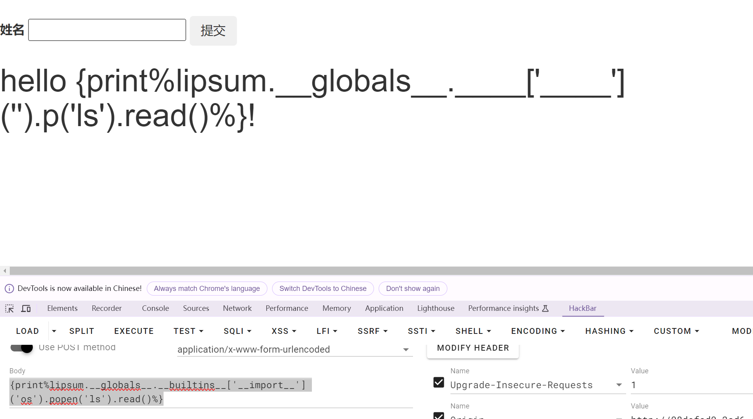Image resolution: width=753 pixels, height=419 pixels.
Task: Click the header Value field containing 1
Action: [691, 385]
